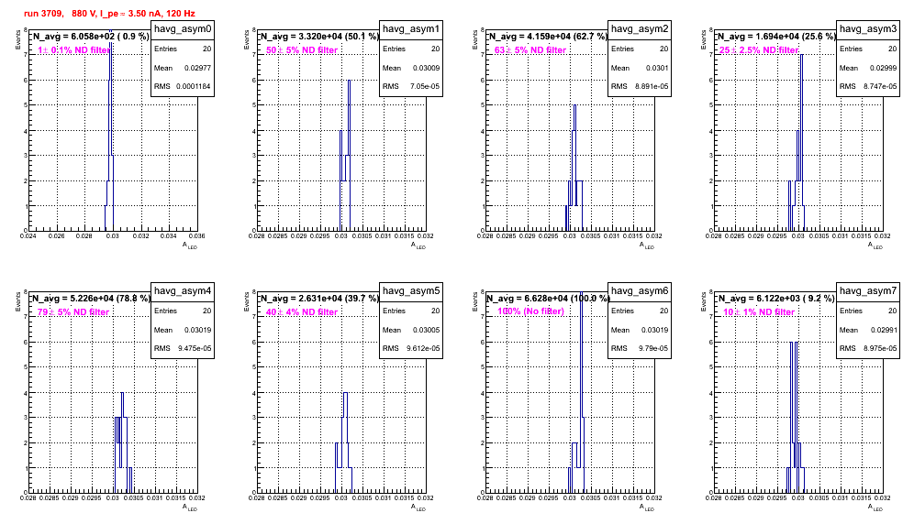The image size is (914, 524).
Task: Click the N_avg = 6.628e+04 label
Action: pos(549,298)
